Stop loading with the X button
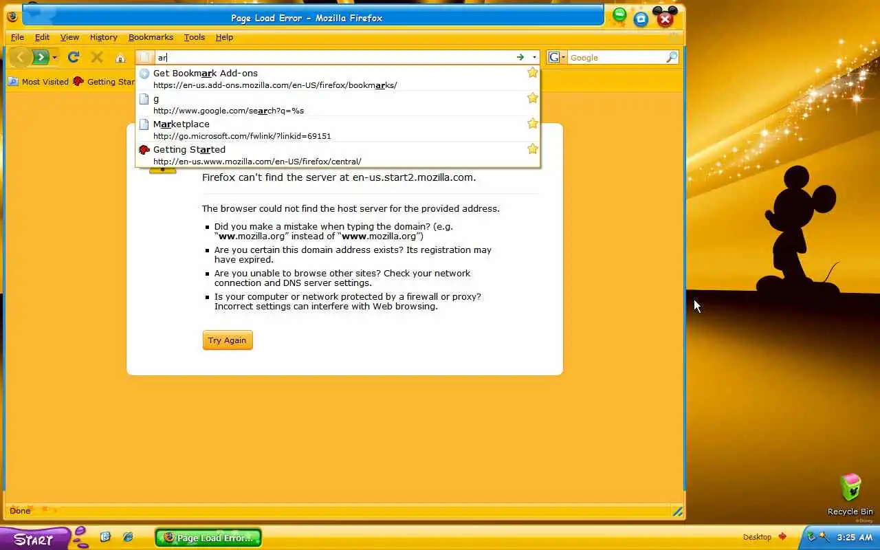This screenshot has height=550, width=880. pos(97,57)
